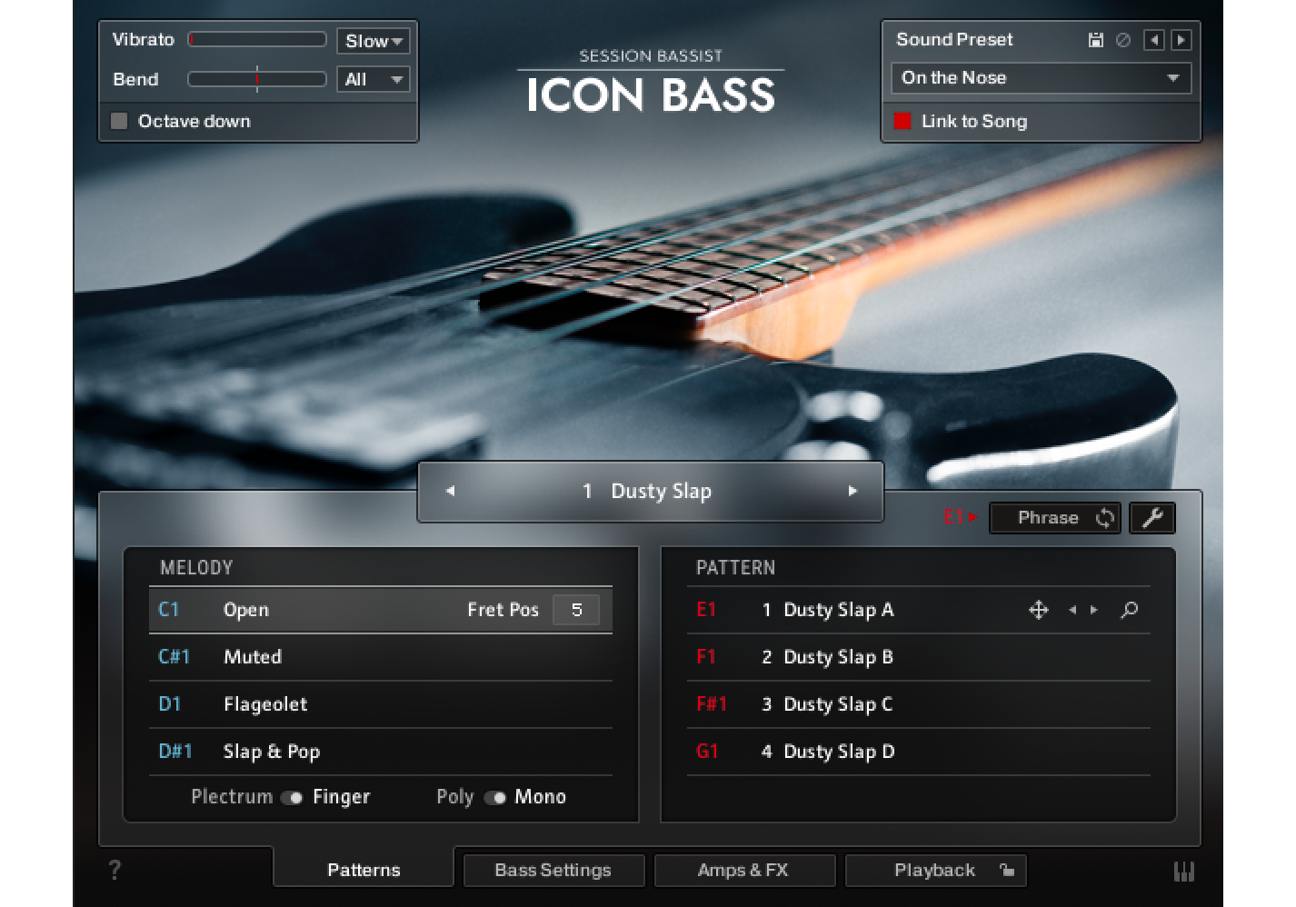
Task: Select pattern 1 Dusty Slap A
Action: [918, 610]
